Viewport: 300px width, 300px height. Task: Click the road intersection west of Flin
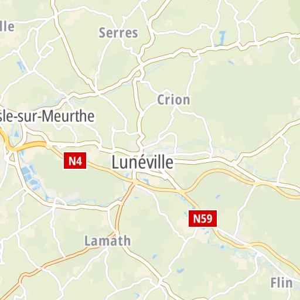click(259, 253)
